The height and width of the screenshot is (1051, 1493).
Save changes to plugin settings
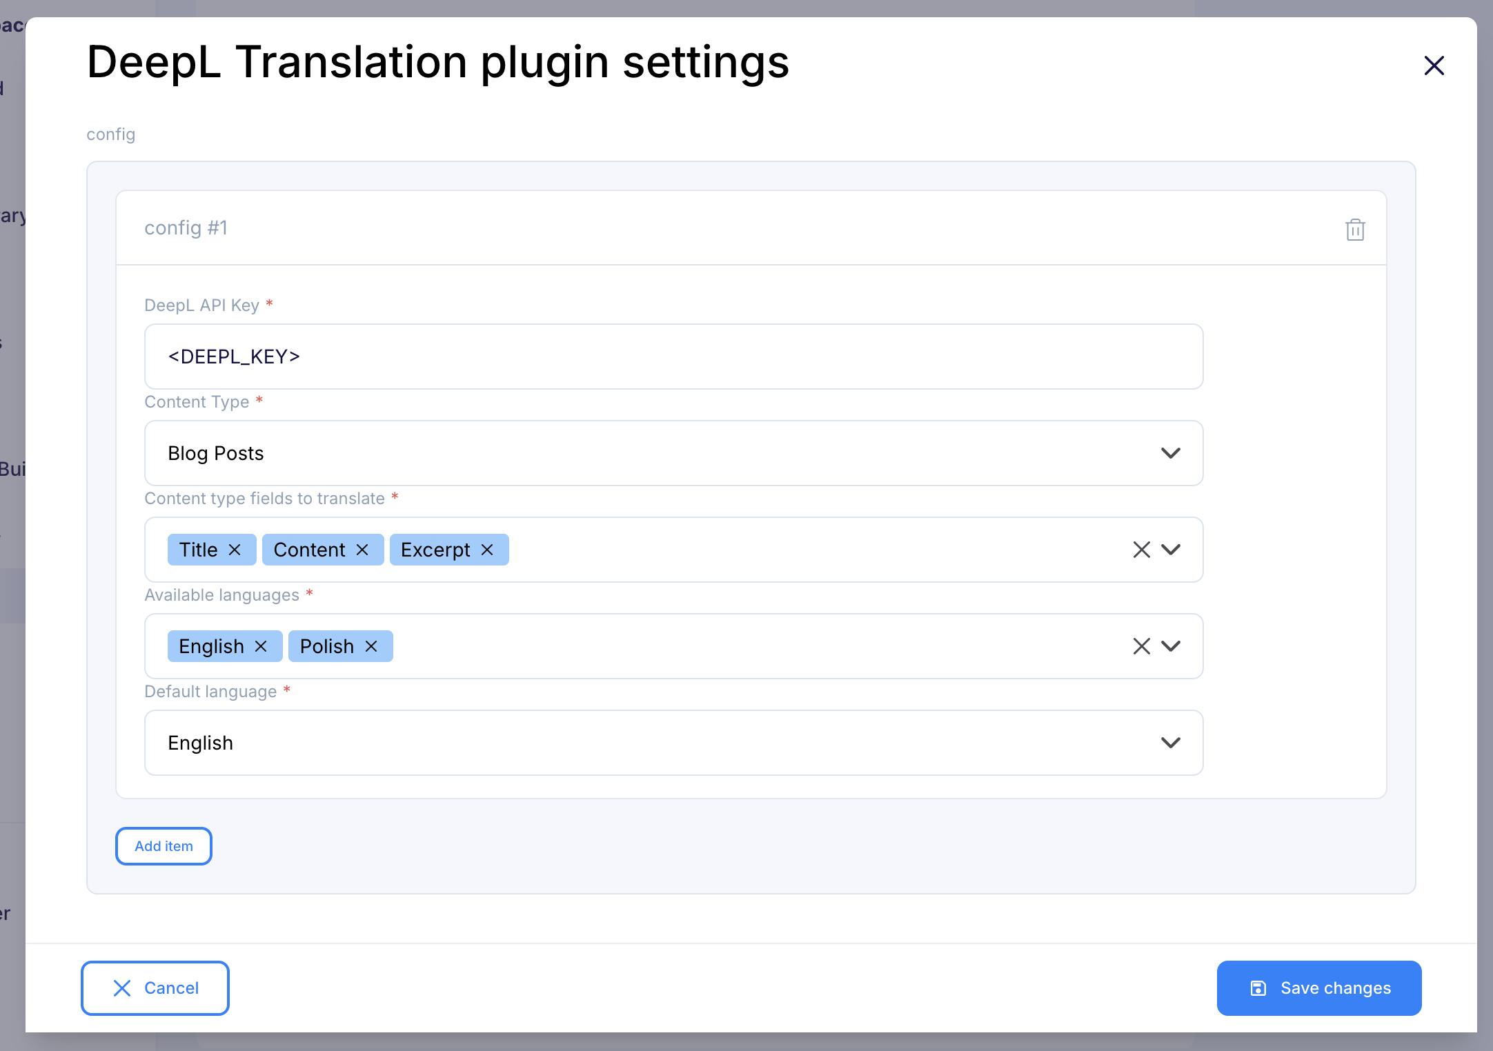[x=1319, y=988]
